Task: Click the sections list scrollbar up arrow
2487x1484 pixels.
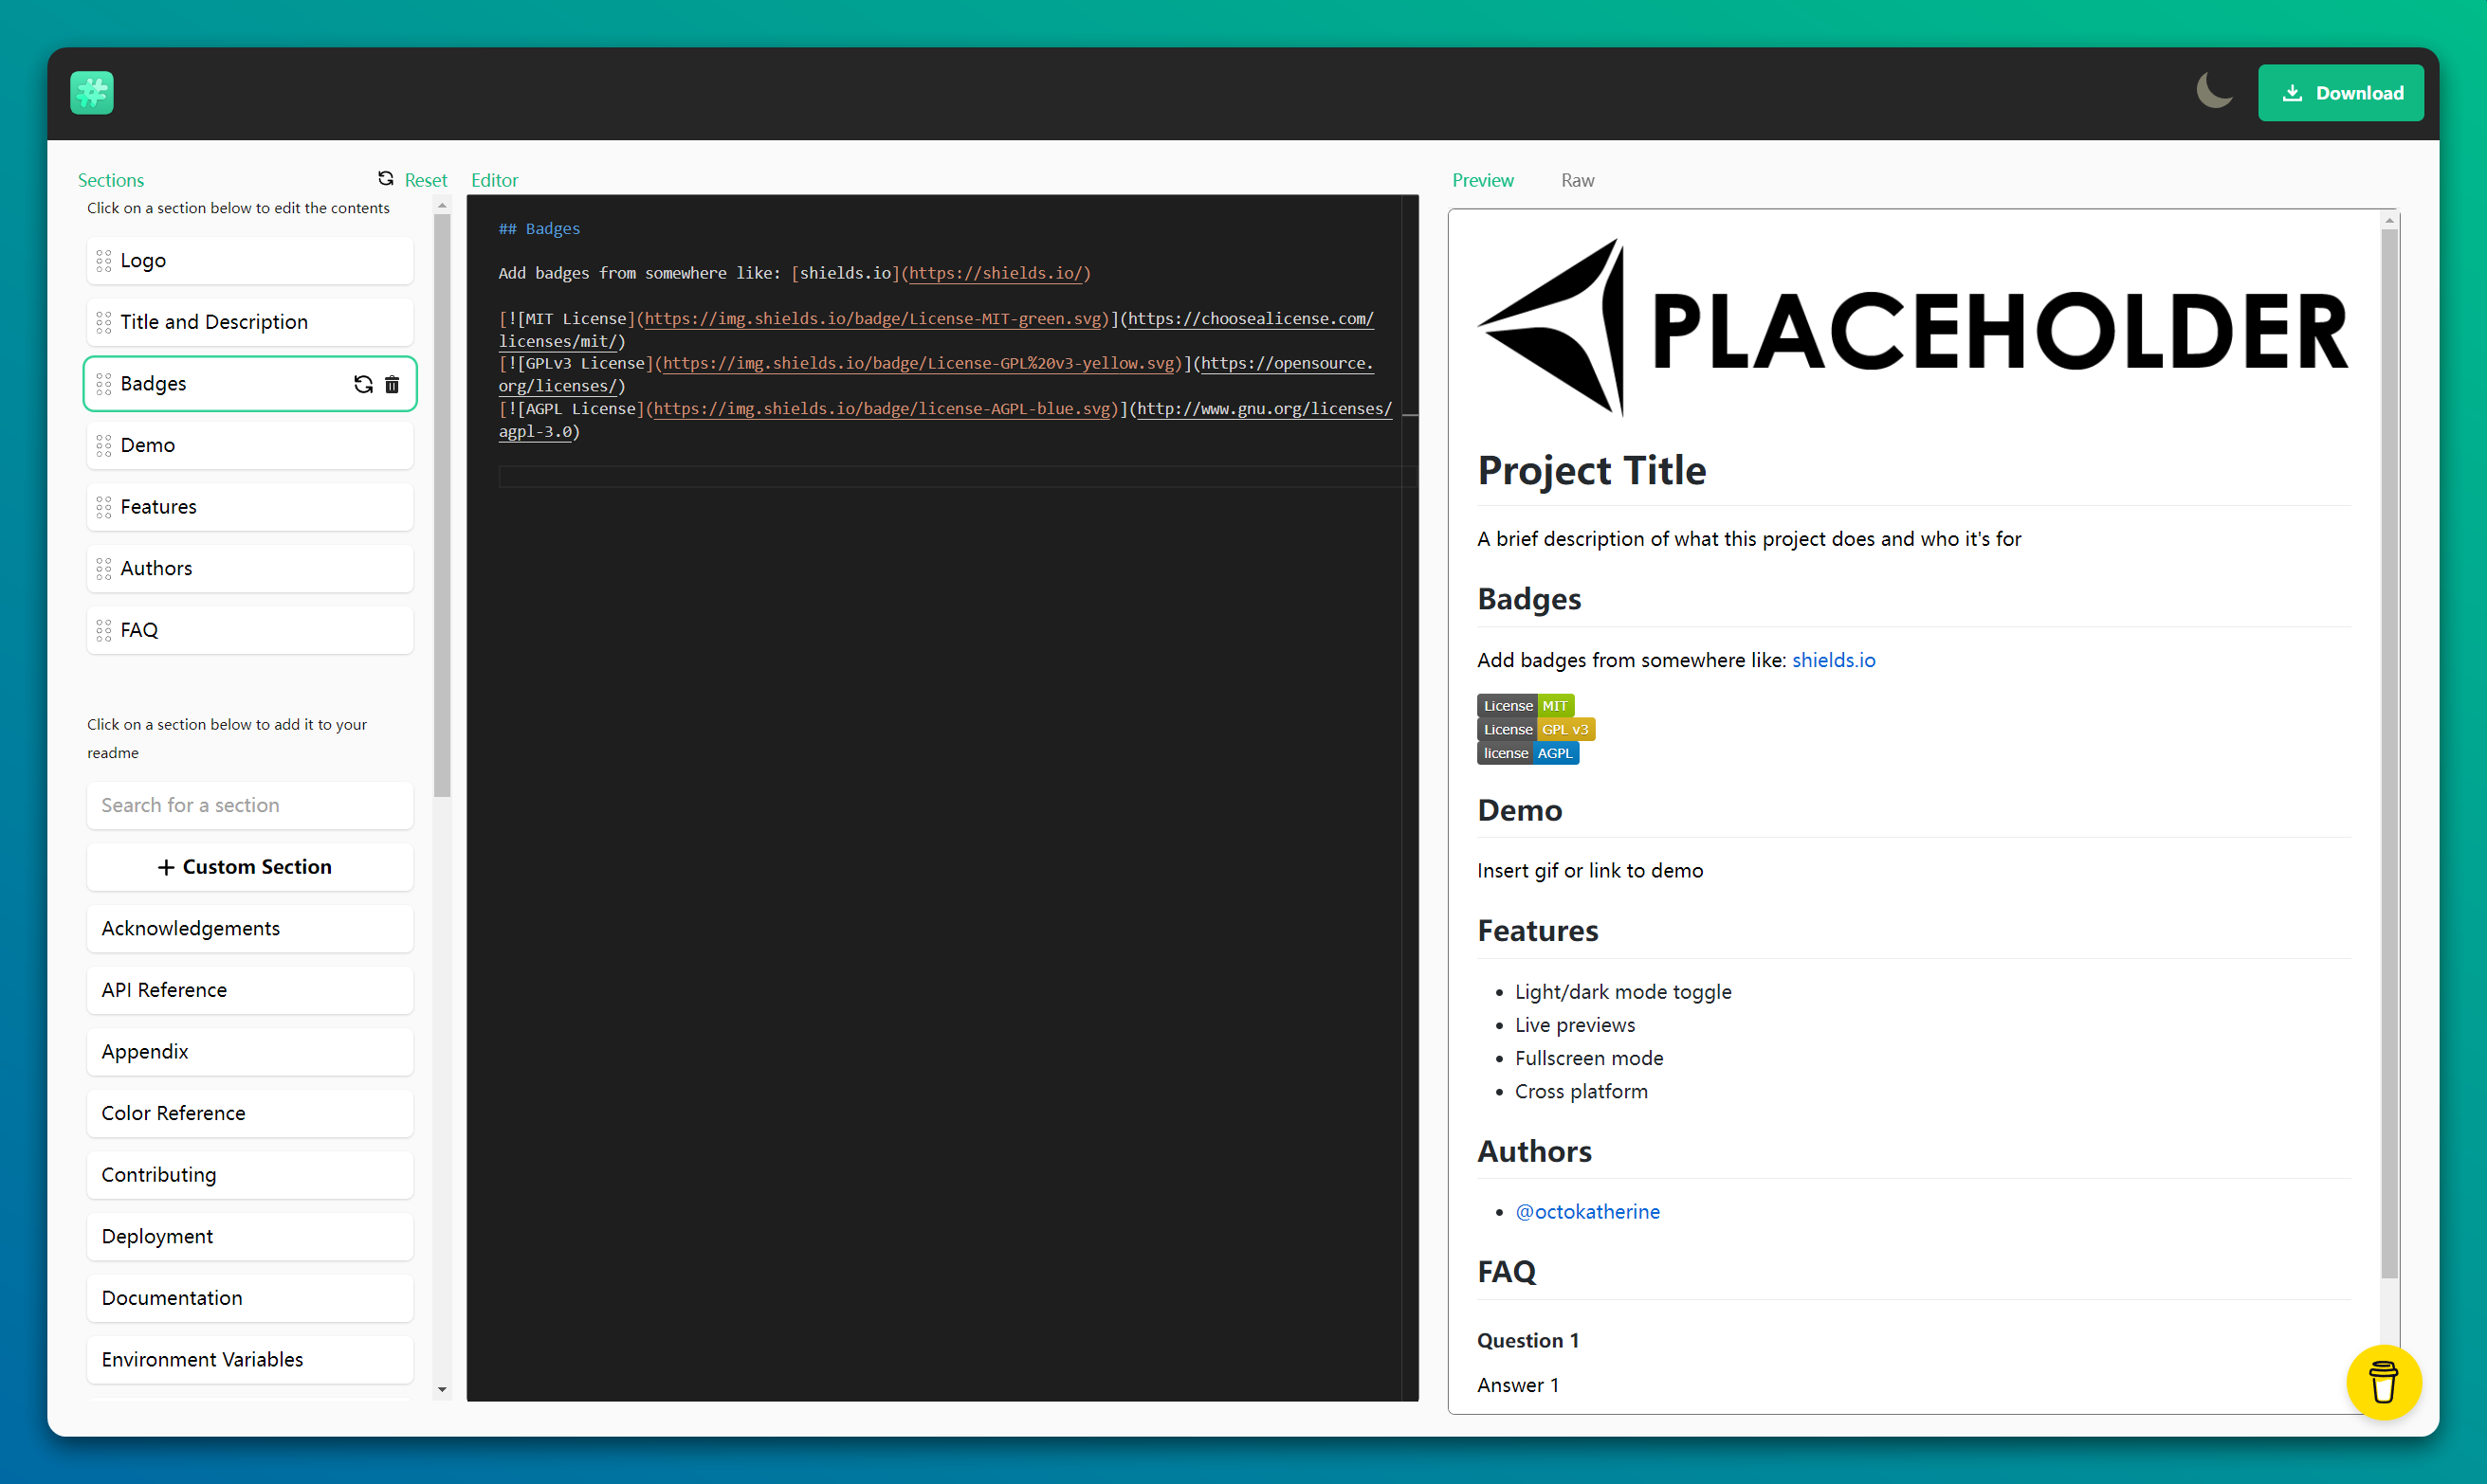Action: (x=442, y=206)
